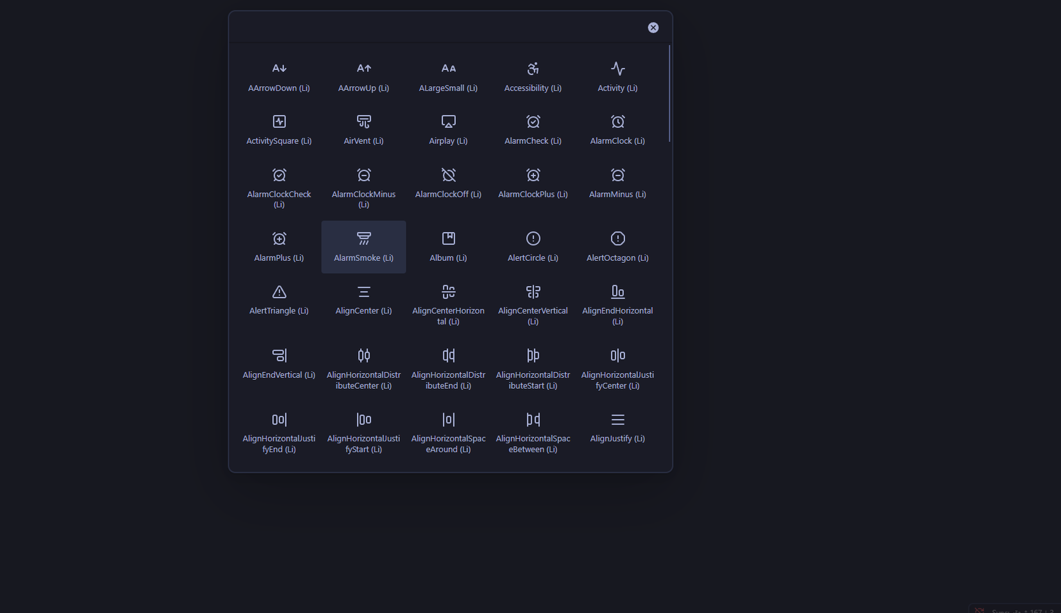Pick the AlignHorizontalJustifyStart (Li) icon
The width and height of the screenshot is (1061, 613).
click(364, 420)
